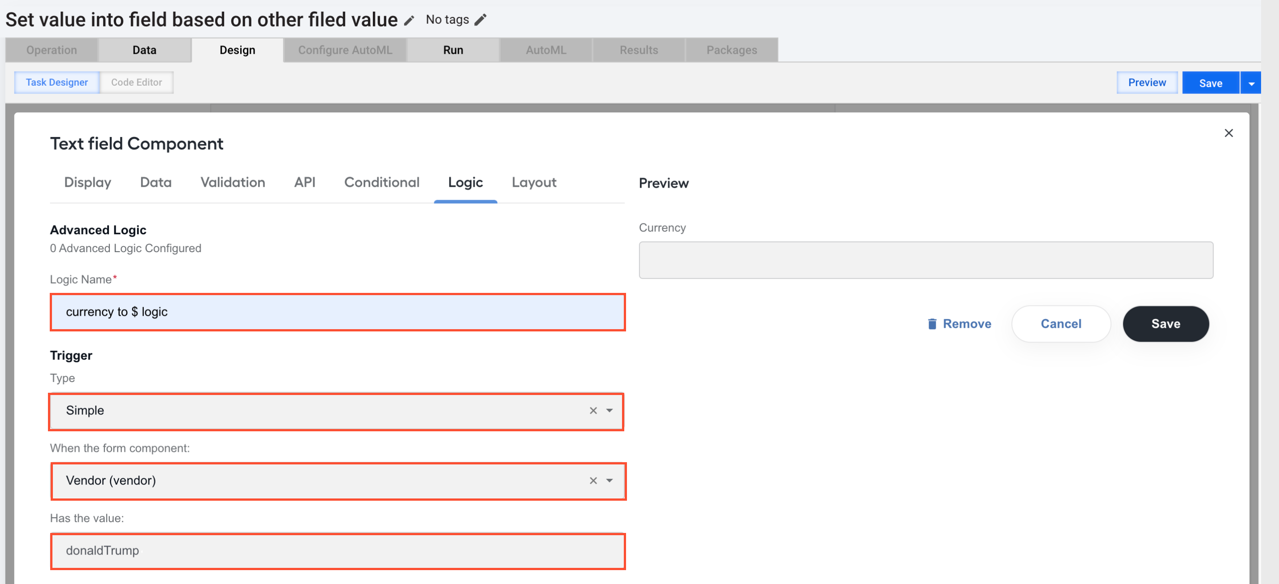The width and height of the screenshot is (1279, 584).
Task: Cancel the component edits
Action: click(1061, 324)
